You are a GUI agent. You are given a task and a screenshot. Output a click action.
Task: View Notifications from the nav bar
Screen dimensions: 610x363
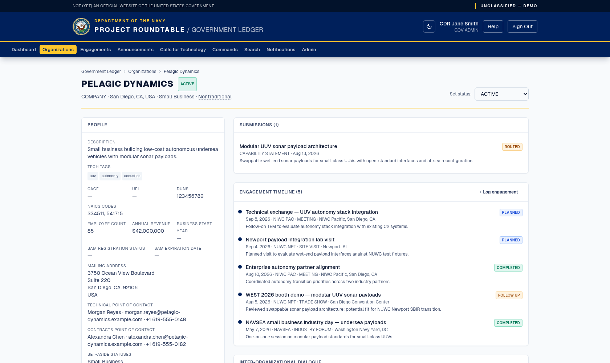tap(281, 50)
